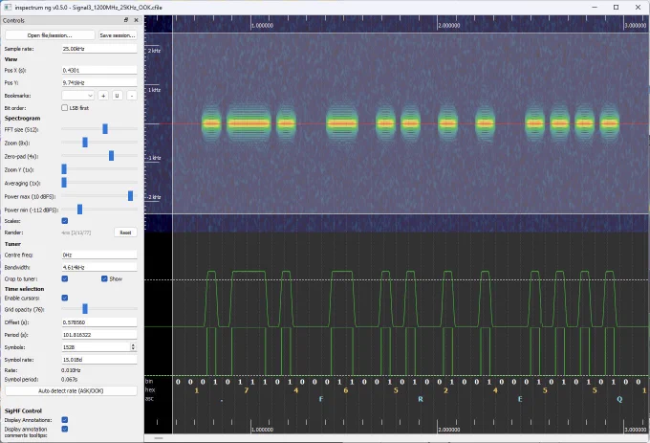
Task: Adjust the FFT size slider handle
Action: tap(105, 129)
